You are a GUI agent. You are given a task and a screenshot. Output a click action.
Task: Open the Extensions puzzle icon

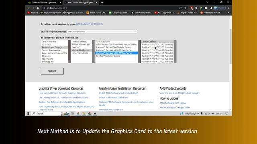point(206,8)
